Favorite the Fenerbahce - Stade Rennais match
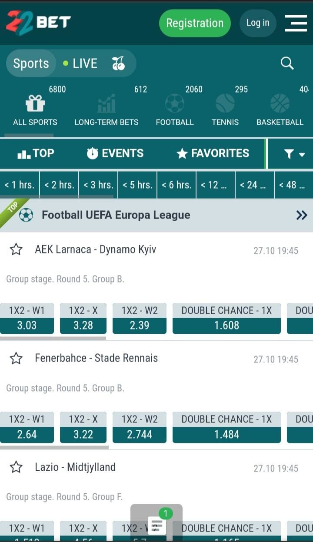Screen dimensions: 313x542 click(16, 358)
